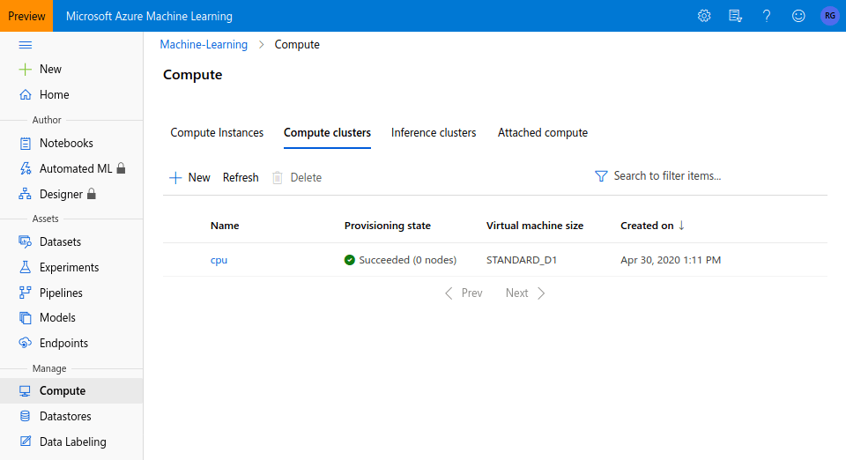Click the Microsoft Azure Machine Learning title
The image size is (846, 460).
click(149, 16)
